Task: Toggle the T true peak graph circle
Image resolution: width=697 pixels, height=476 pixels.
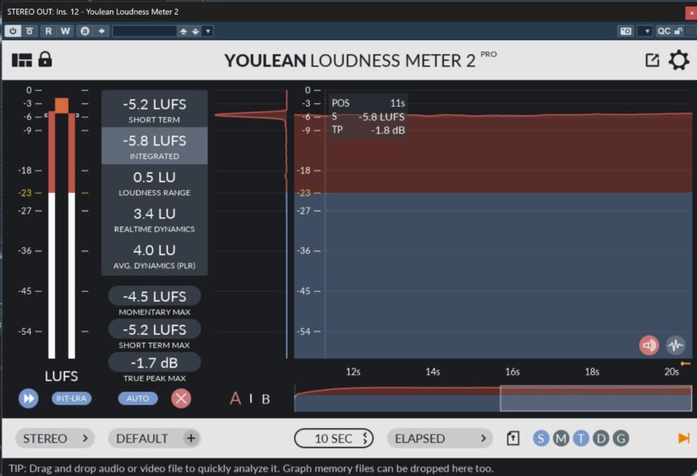Action: coord(581,439)
